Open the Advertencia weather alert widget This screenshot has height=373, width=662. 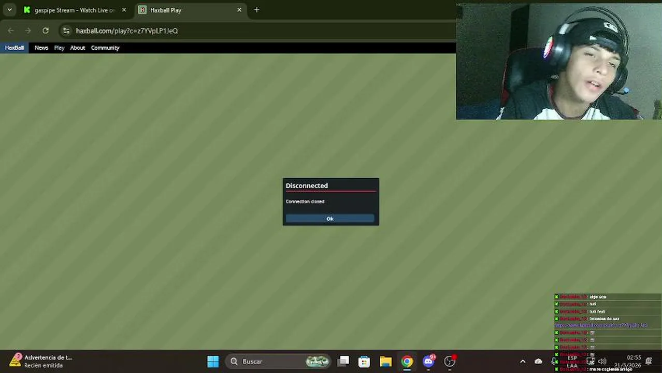point(40,361)
